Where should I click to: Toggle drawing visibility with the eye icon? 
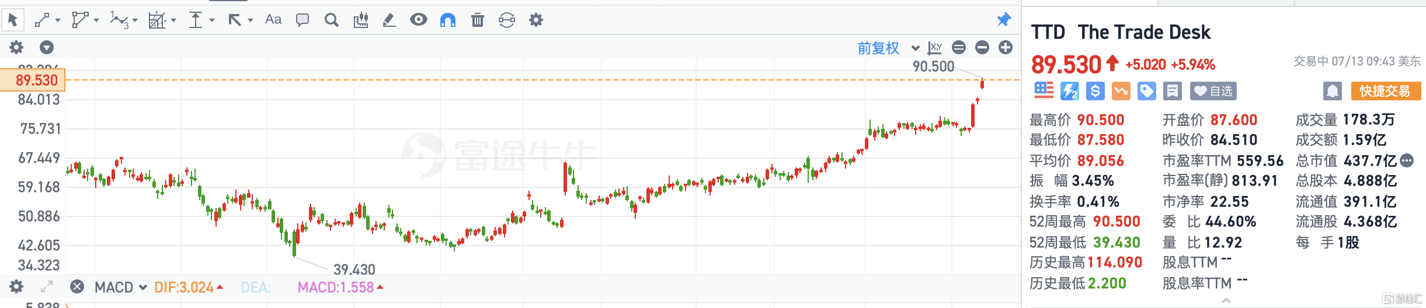[419, 20]
